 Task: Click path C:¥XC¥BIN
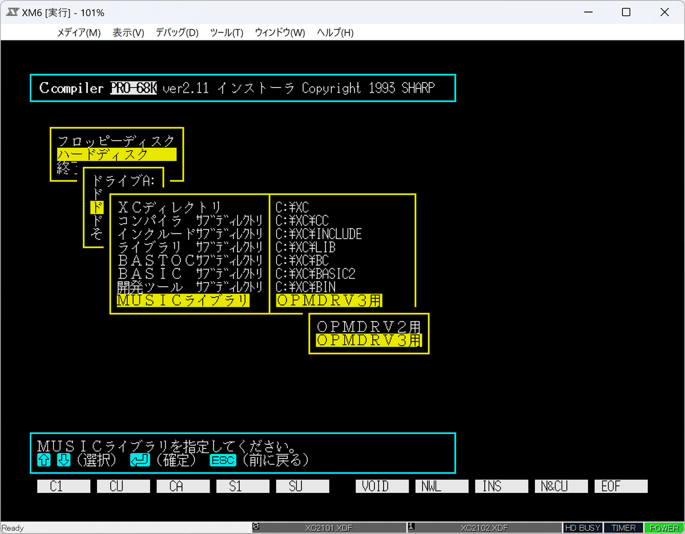[305, 287]
